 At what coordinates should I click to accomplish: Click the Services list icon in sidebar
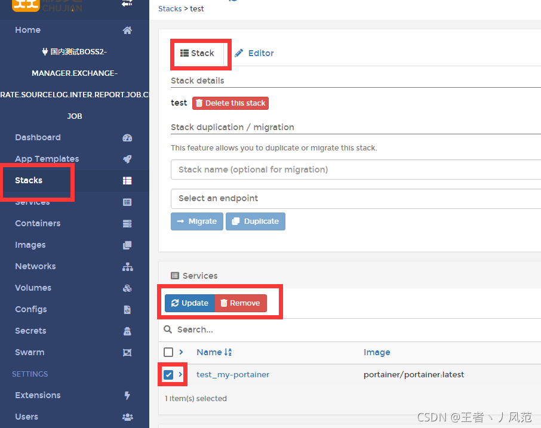point(127,202)
